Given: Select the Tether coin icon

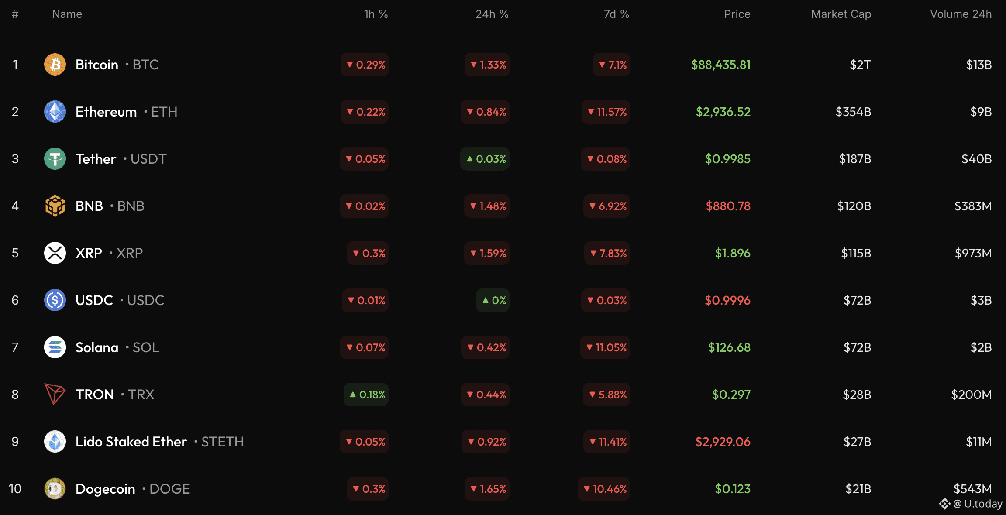Looking at the screenshot, I should pyautogui.click(x=55, y=159).
